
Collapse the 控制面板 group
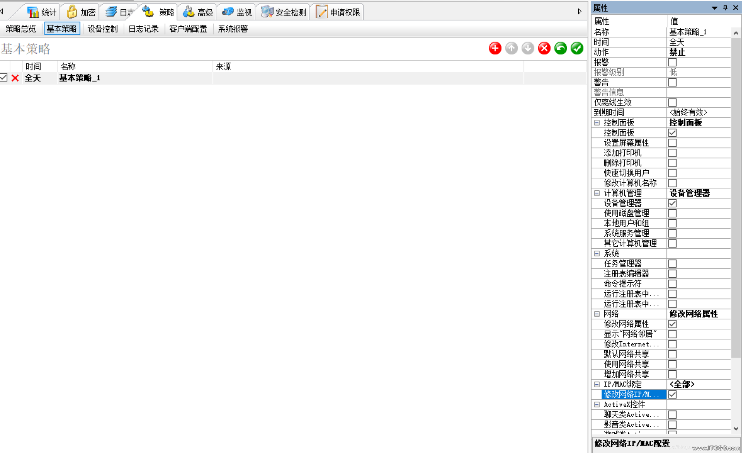pyautogui.click(x=597, y=122)
